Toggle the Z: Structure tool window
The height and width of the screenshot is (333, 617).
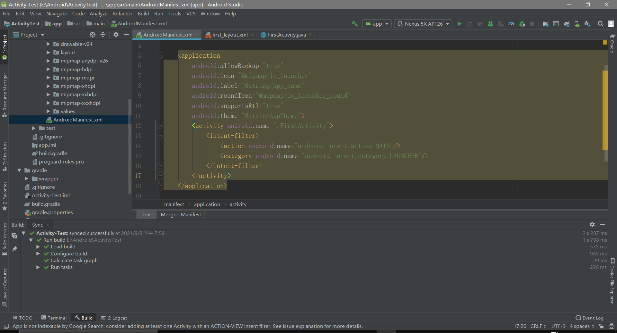(x=4, y=156)
